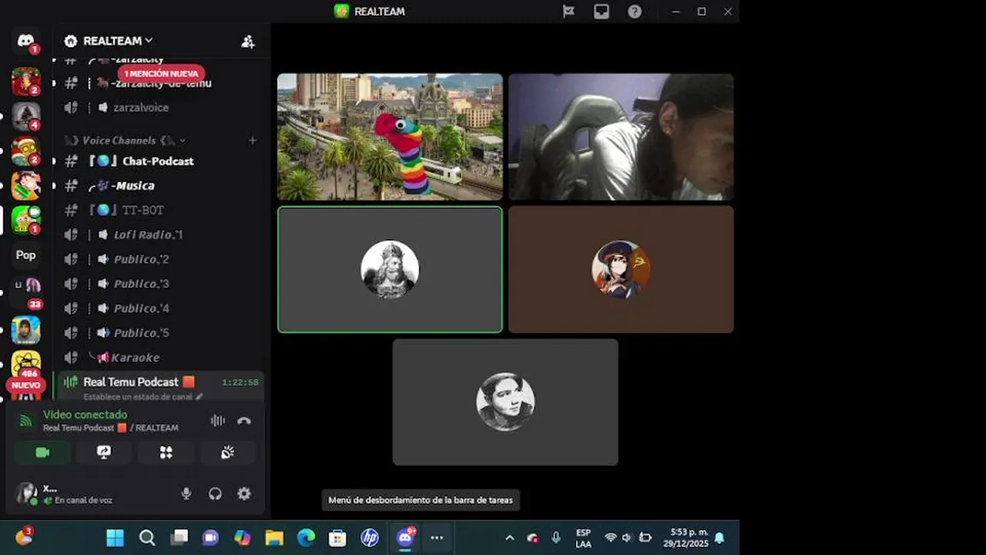This screenshot has width=986, height=555.
Task: Open ESP LAA input language switcher
Action: pos(584,538)
